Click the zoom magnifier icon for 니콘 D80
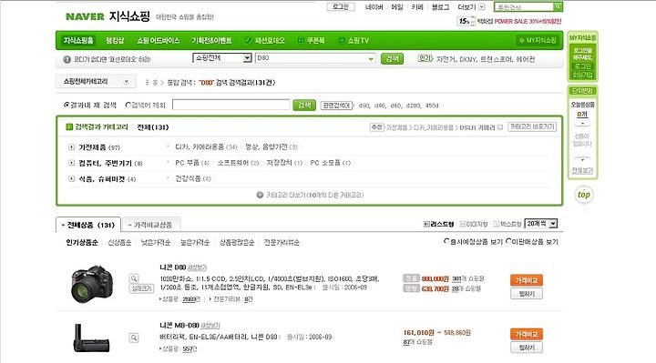656x363 pixels. [x=134, y=278]
